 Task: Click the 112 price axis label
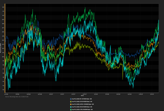pos(3,7)
